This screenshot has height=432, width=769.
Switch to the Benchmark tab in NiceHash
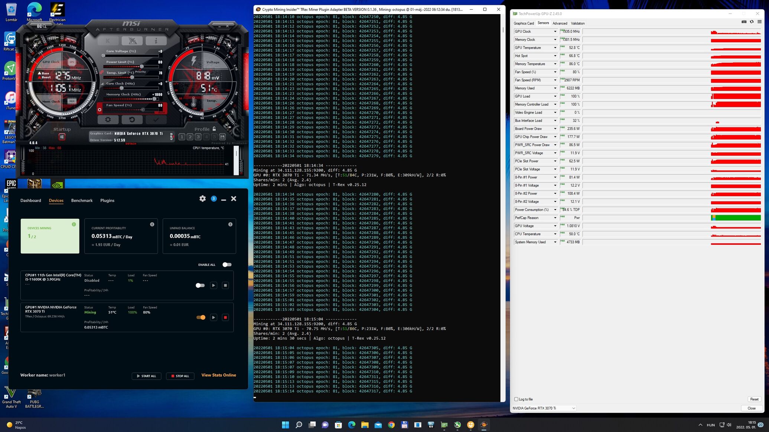(82, 201)
